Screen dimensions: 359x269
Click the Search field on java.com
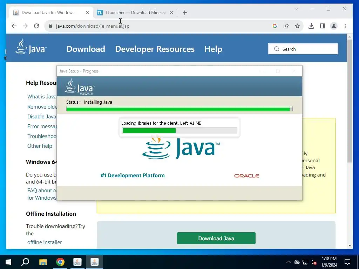point(303,49)
